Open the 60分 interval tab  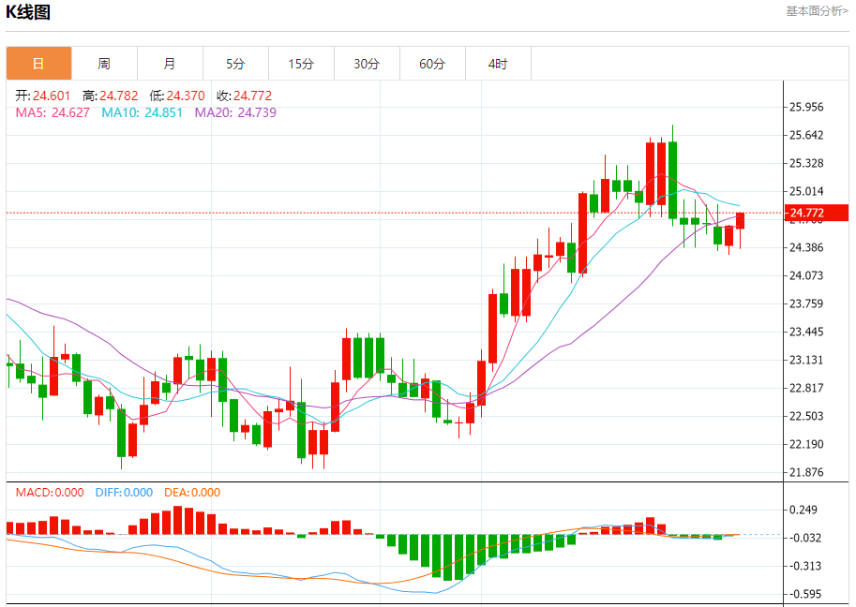432,64
